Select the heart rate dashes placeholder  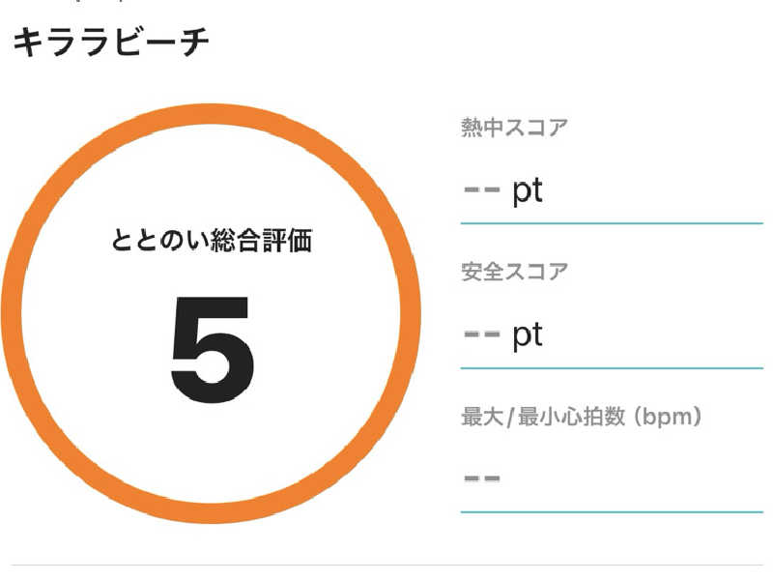tap(481, 478)
